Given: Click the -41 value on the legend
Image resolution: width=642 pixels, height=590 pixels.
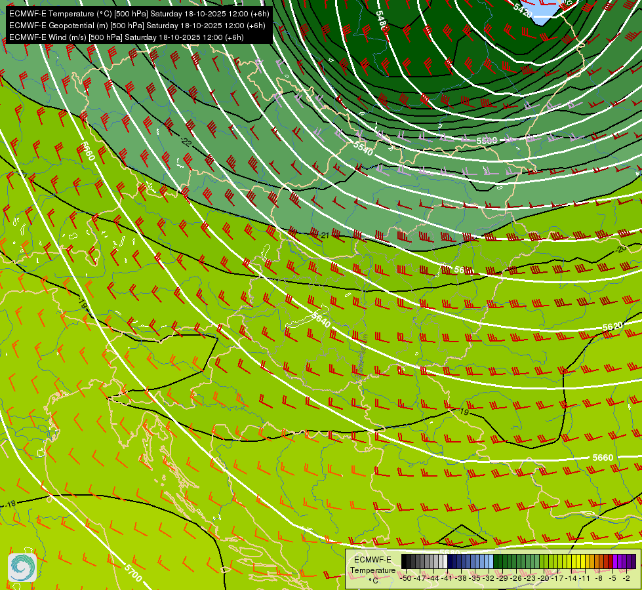Looking at the screenshot, I should (x=447, y=579).
